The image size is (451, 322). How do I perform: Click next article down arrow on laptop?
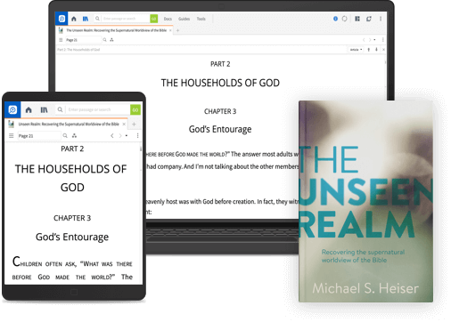pos(376,50)
